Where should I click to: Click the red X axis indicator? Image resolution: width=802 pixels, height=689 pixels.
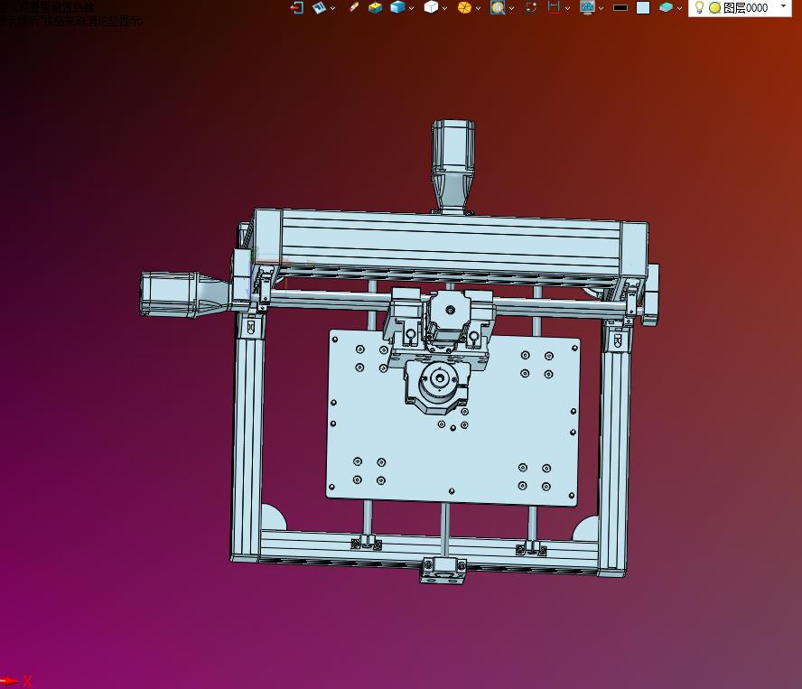pos(16,681)
